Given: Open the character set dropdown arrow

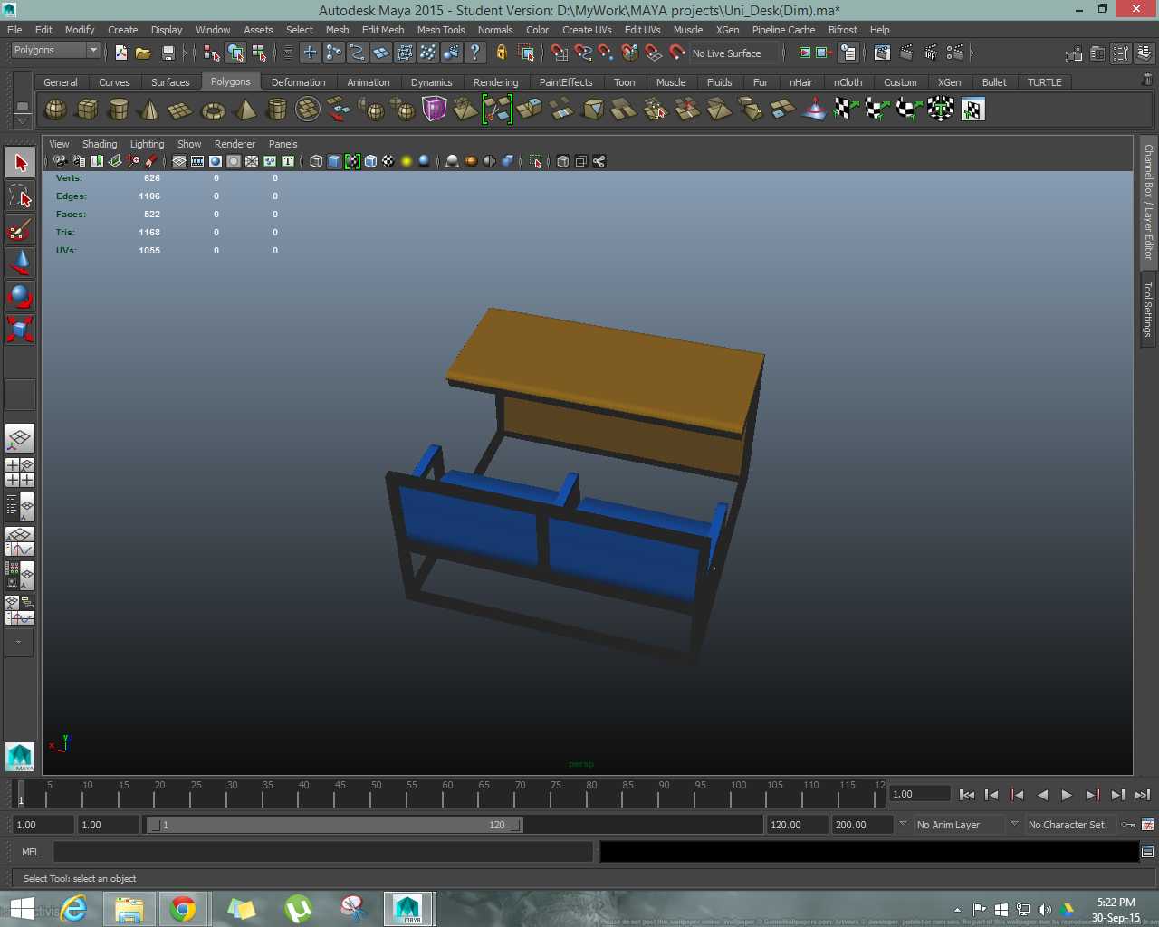Looking at the screenshot, I should coord(1014,824).
